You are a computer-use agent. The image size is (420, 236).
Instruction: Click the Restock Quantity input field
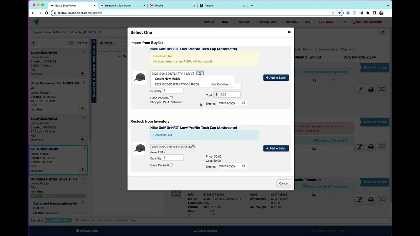click(x=173, y=158)
